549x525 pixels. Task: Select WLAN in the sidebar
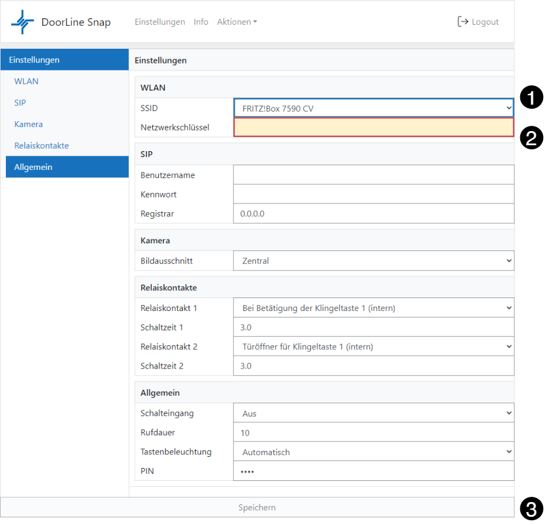point(26,81)
